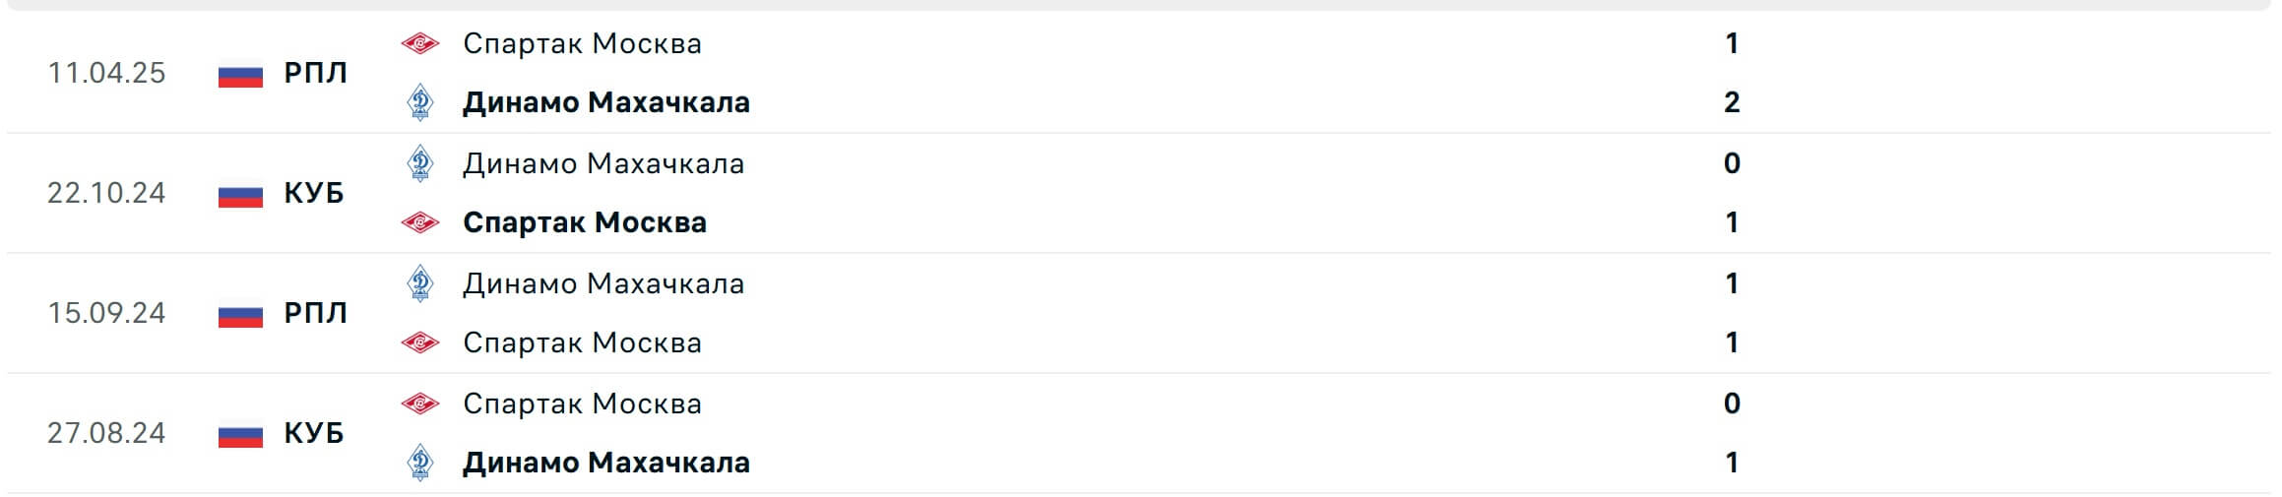Click Spartak Moscow logo in 15.09.24 match
2282x497 pixels.
tap(420, 342)
